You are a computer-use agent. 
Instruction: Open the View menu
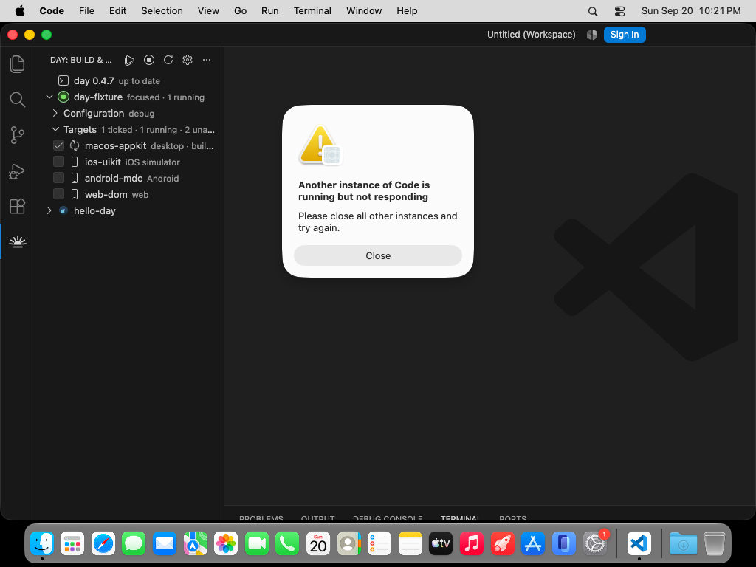[x=208, y=11]
